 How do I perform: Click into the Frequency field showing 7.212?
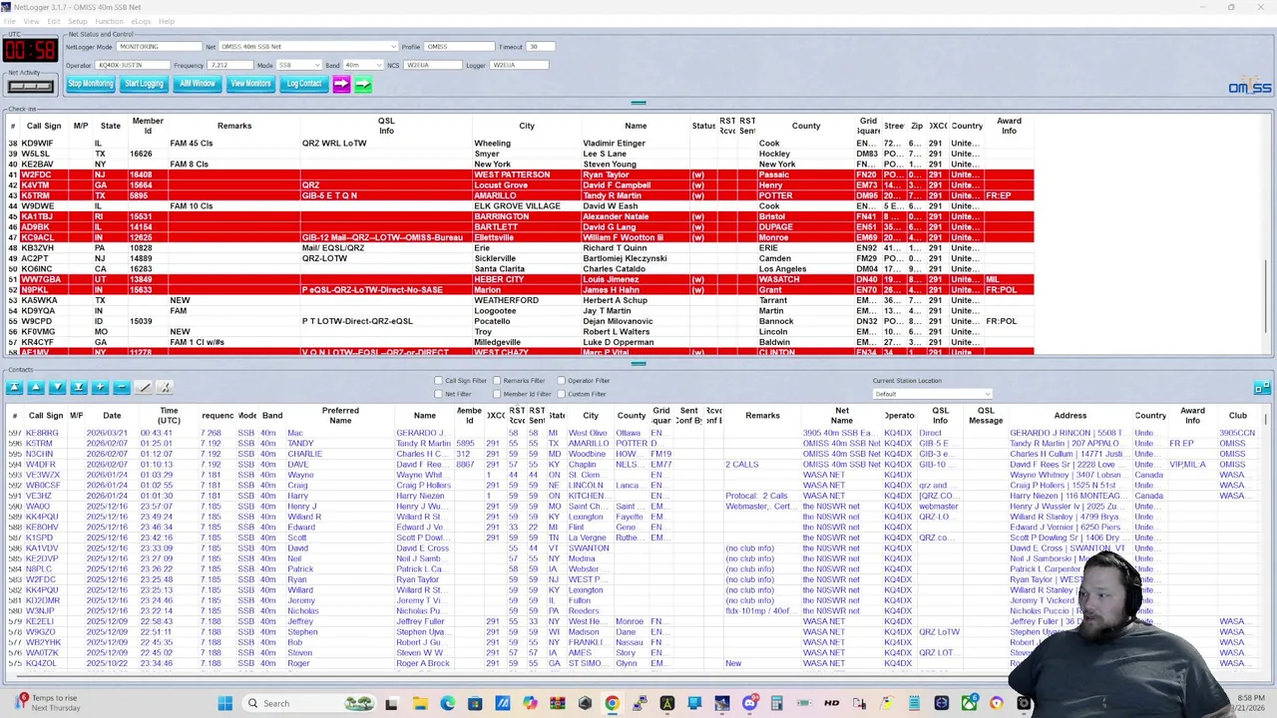(x=229, y=65)
